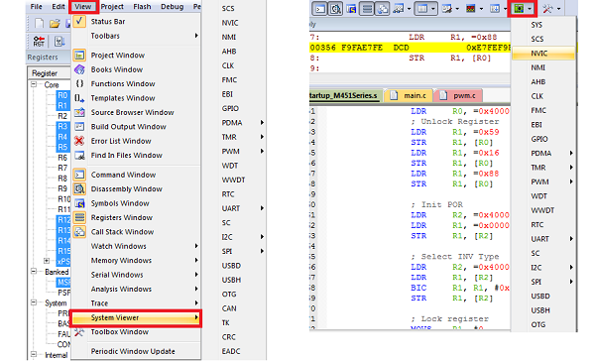
Task: Open the Watch Windows submenu
Action: pos(136,246)
